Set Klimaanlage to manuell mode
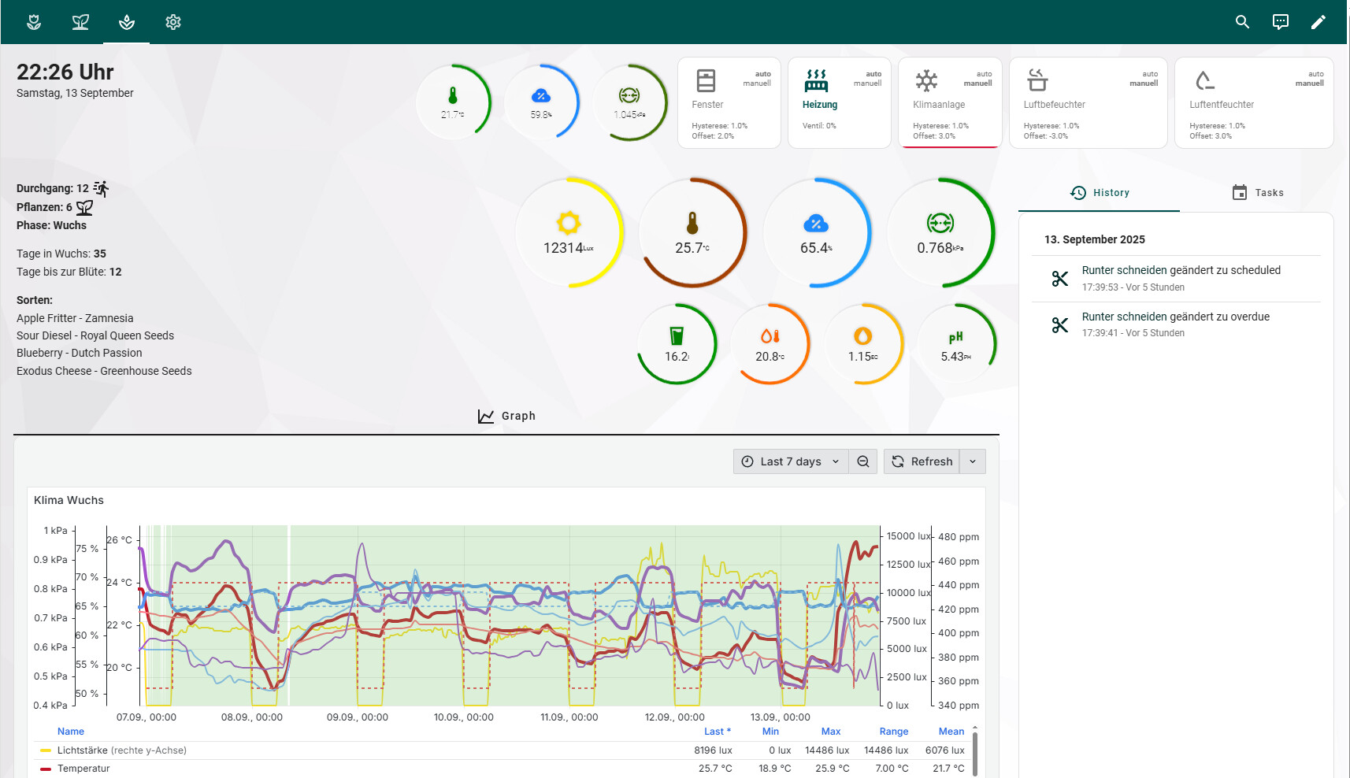Image resolution: width=1350 pixels, height=778 pixels. 978,83
